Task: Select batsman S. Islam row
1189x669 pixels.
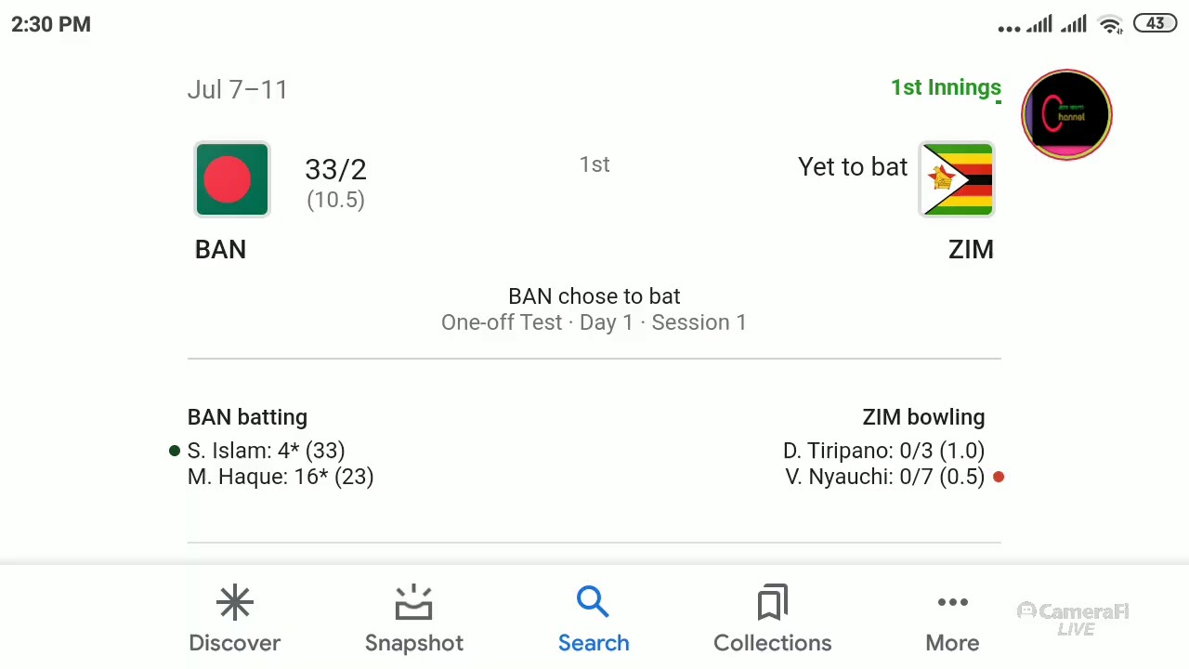Action: (x=266, y=451)
